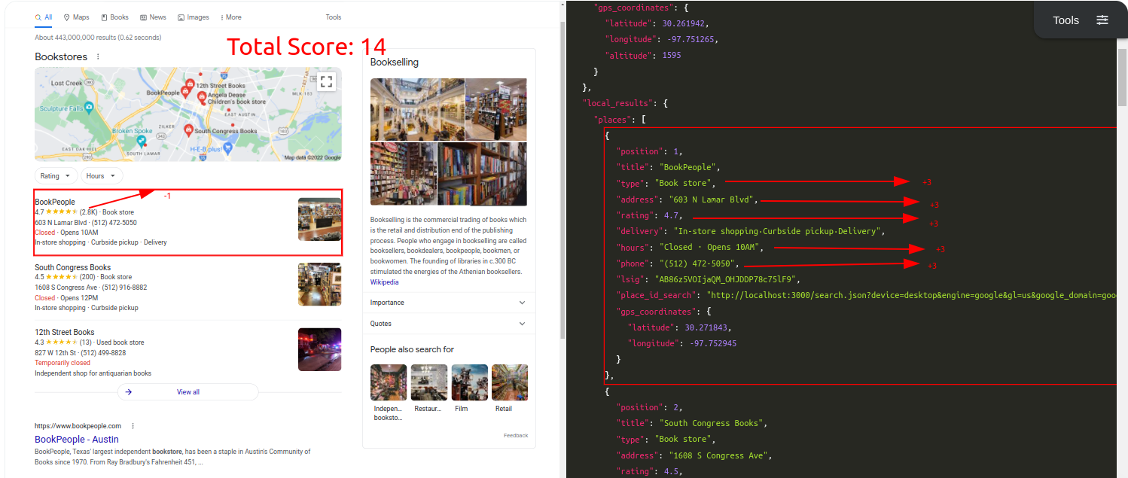
Task: Click the Tools label in JSON viewer
Action: pyautogui.click(x=1066, y=20)
